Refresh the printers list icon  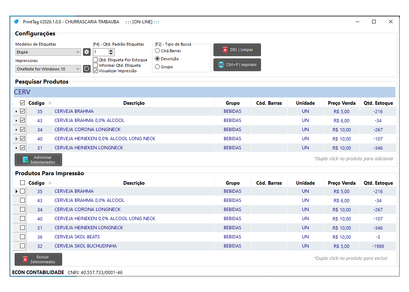(87, 69)
